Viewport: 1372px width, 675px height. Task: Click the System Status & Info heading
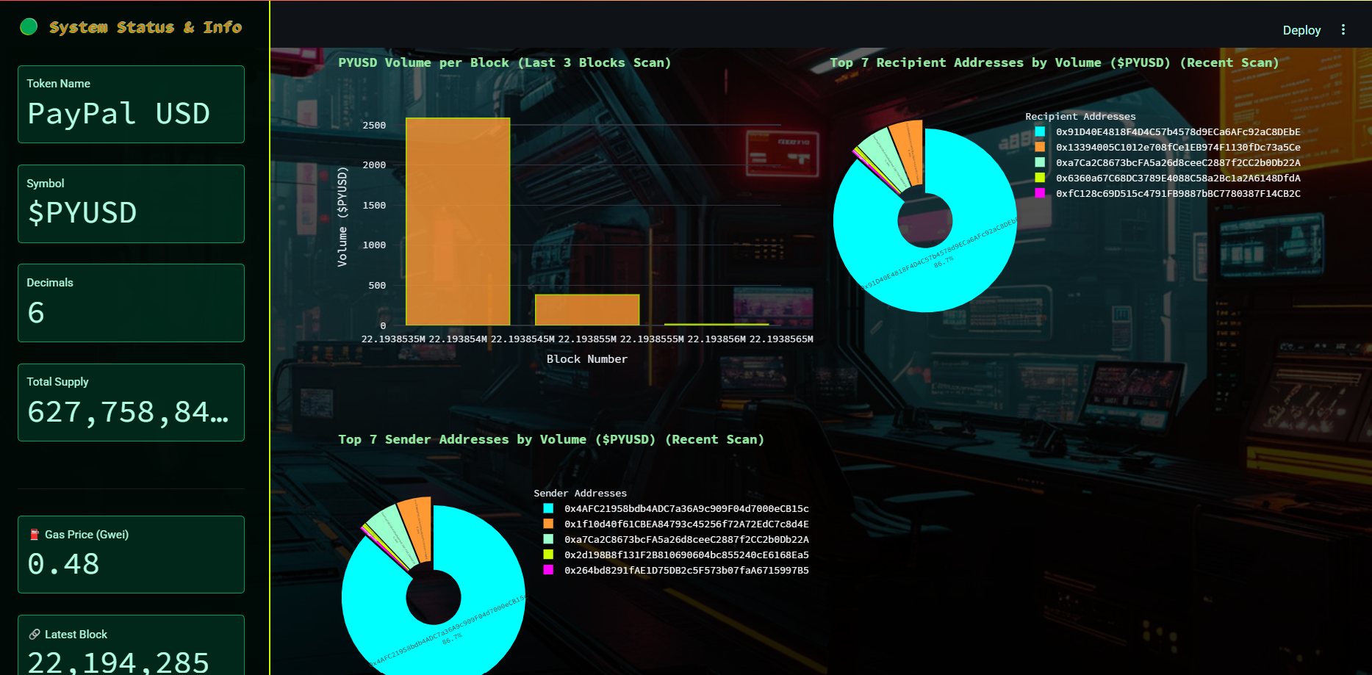click(146, 27)
